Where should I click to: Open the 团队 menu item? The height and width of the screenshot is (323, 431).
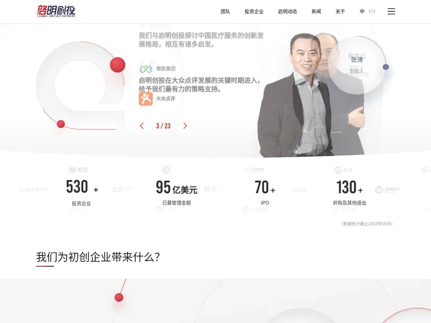[x=225, y=11]
